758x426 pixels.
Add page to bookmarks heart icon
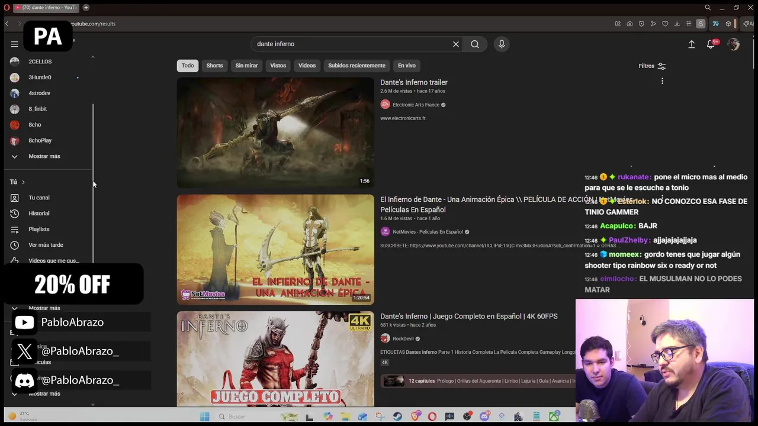click(665, 24)
